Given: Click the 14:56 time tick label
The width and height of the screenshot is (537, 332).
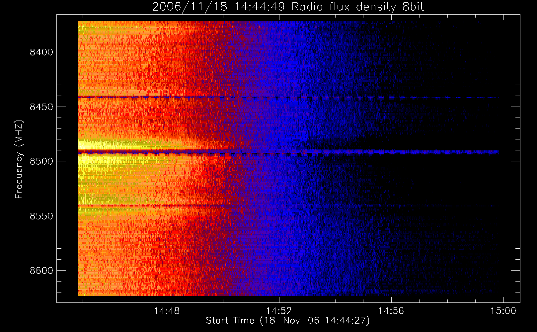Looking at the screenshot, I should click(x=391, y=311).
